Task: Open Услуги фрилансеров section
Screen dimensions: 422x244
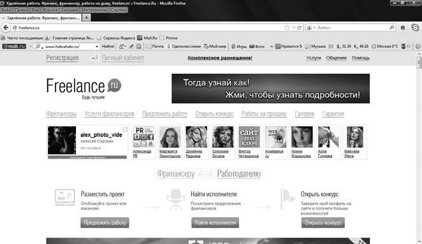Action: coord(109,114)
